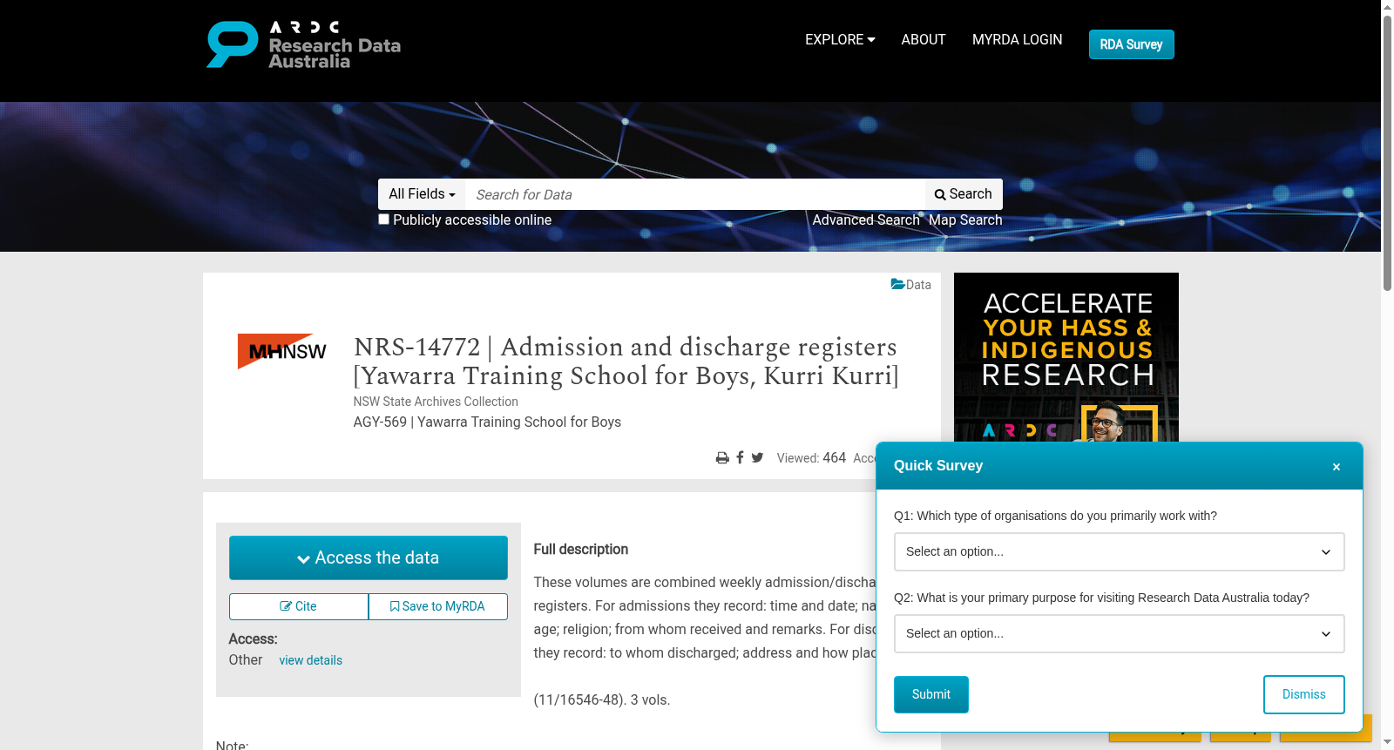
Task: Click the Viewed: 464 count
Action: pyautogui.click(x=811, y=458)
